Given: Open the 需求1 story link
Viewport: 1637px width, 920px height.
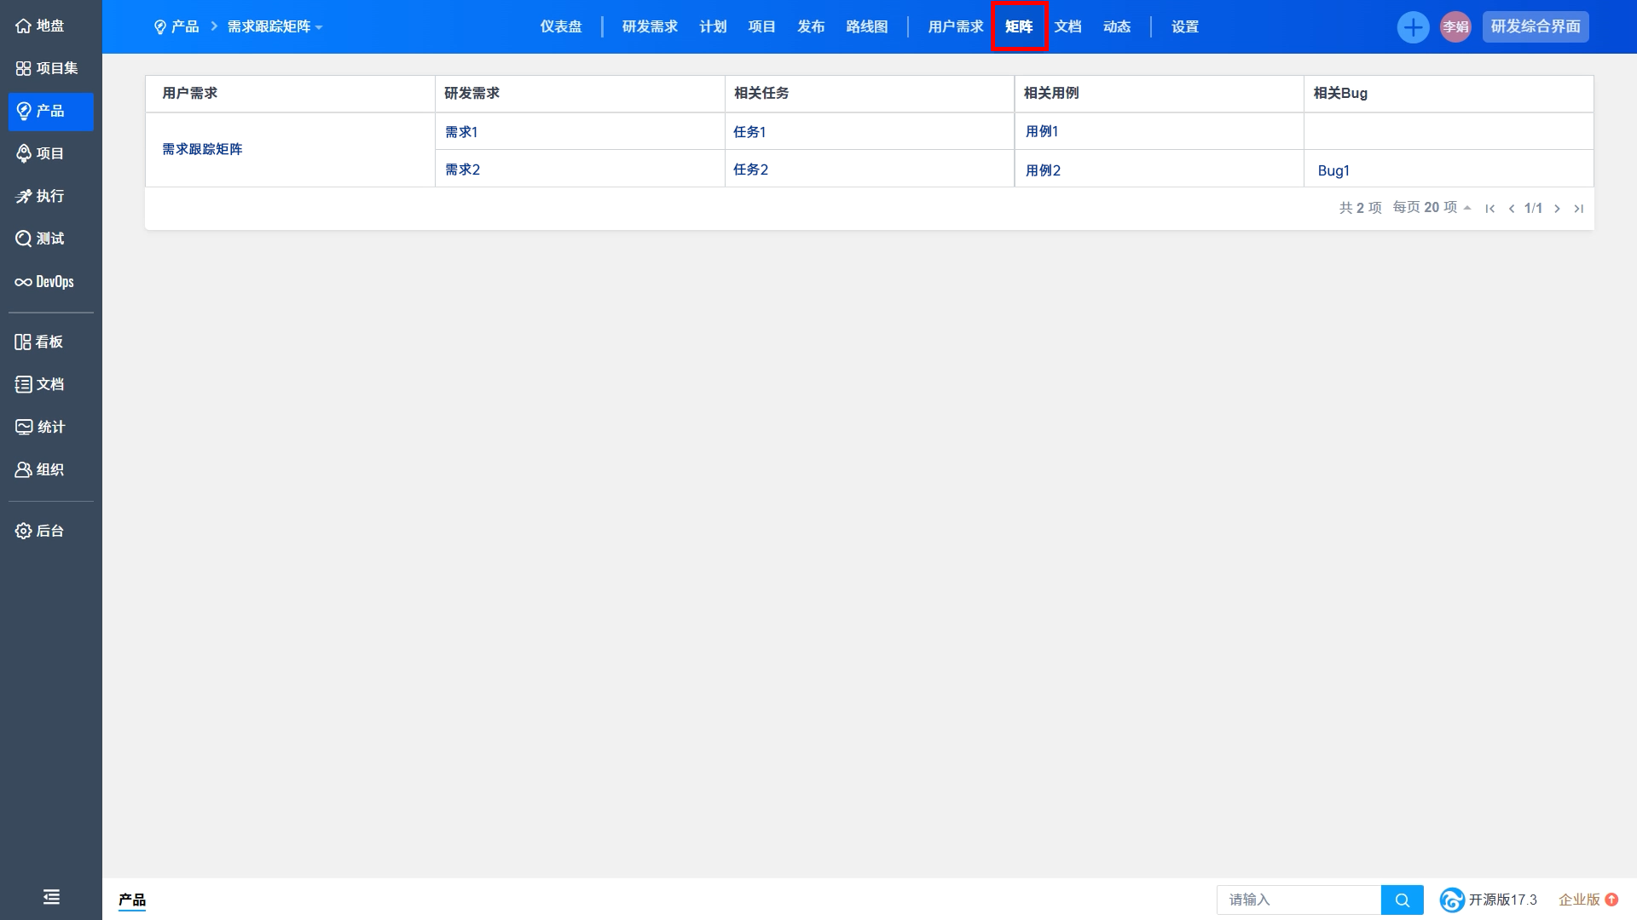Looking at the screenshot, I should coord(461,132).
